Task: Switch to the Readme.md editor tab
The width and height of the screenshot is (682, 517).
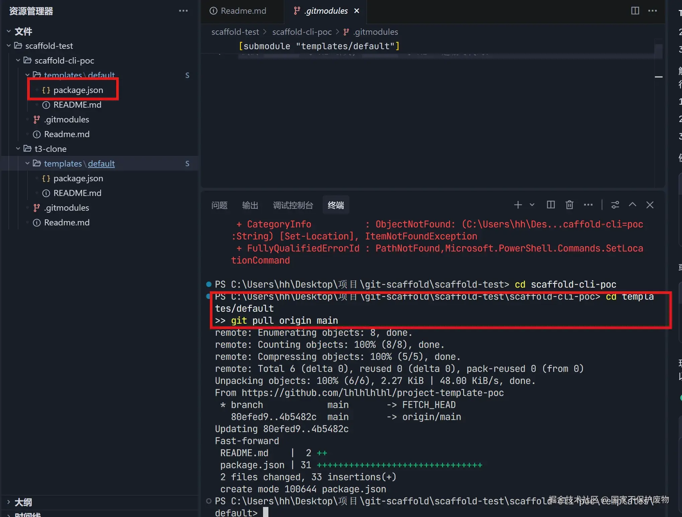Action: tap(243, 11)
